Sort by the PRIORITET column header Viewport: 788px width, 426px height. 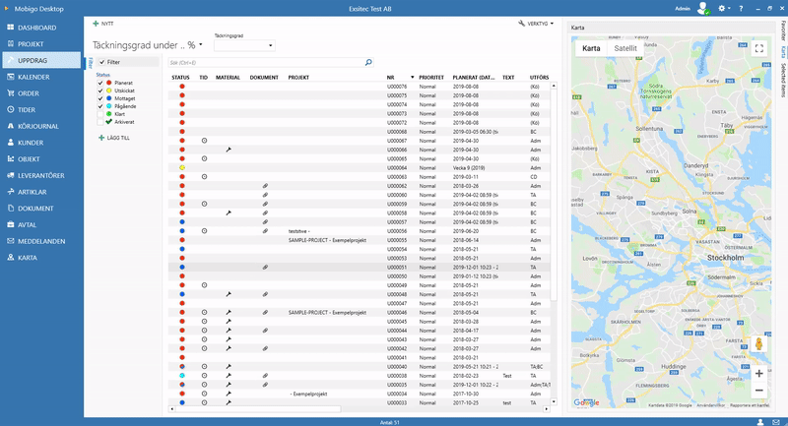click(x=431, y=78)
